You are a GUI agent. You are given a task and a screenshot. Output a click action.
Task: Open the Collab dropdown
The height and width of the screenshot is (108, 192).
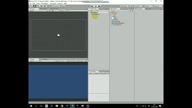point(124,6)
